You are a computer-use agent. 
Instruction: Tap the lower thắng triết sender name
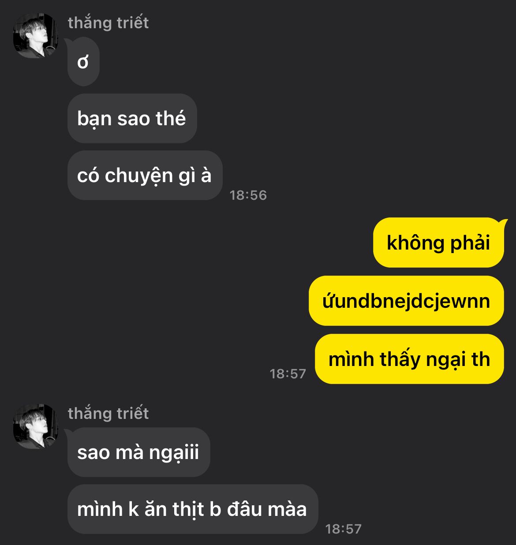108,414
